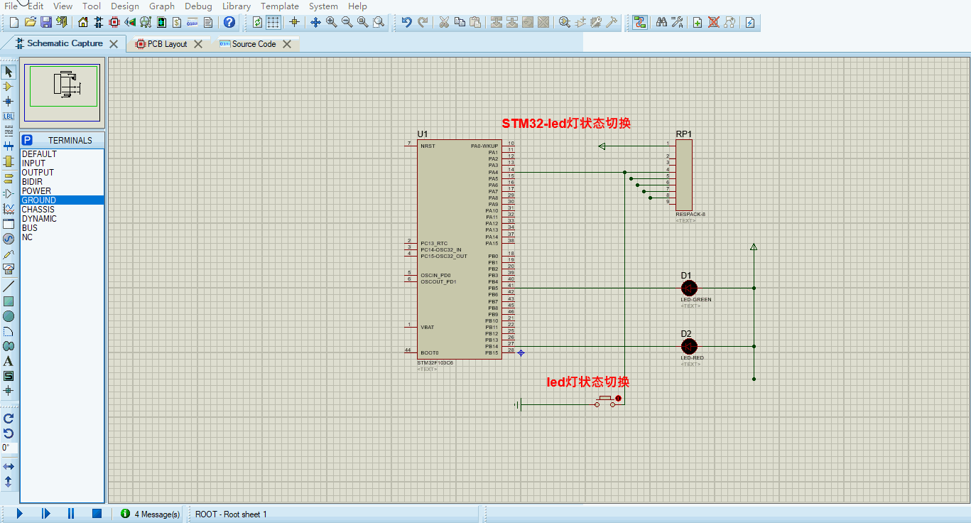Click the rotation angle field showing 0°
The height and width of the screenshot is (523, 971).
click(x=9, y=448)
